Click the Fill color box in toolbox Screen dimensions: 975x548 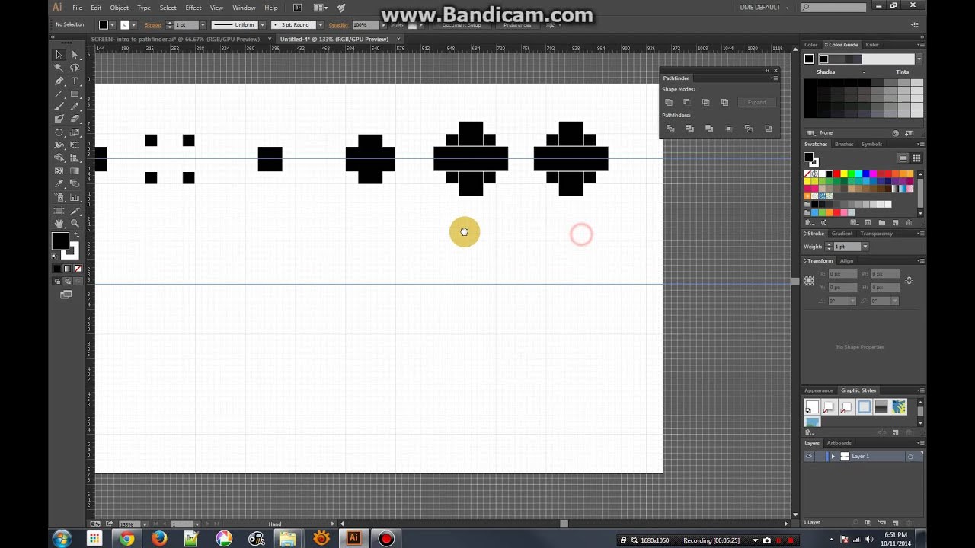pyautogui.click(x=59, y=241)
